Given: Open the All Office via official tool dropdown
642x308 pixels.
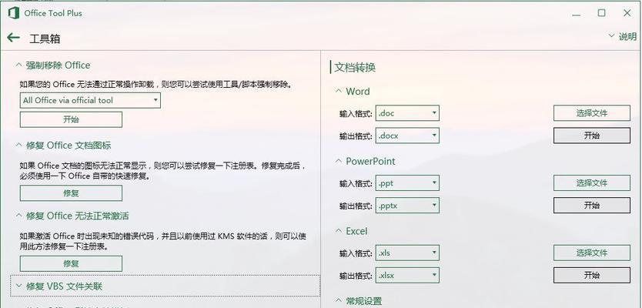Looking at the screenshot, I should [x=90, y=100].
